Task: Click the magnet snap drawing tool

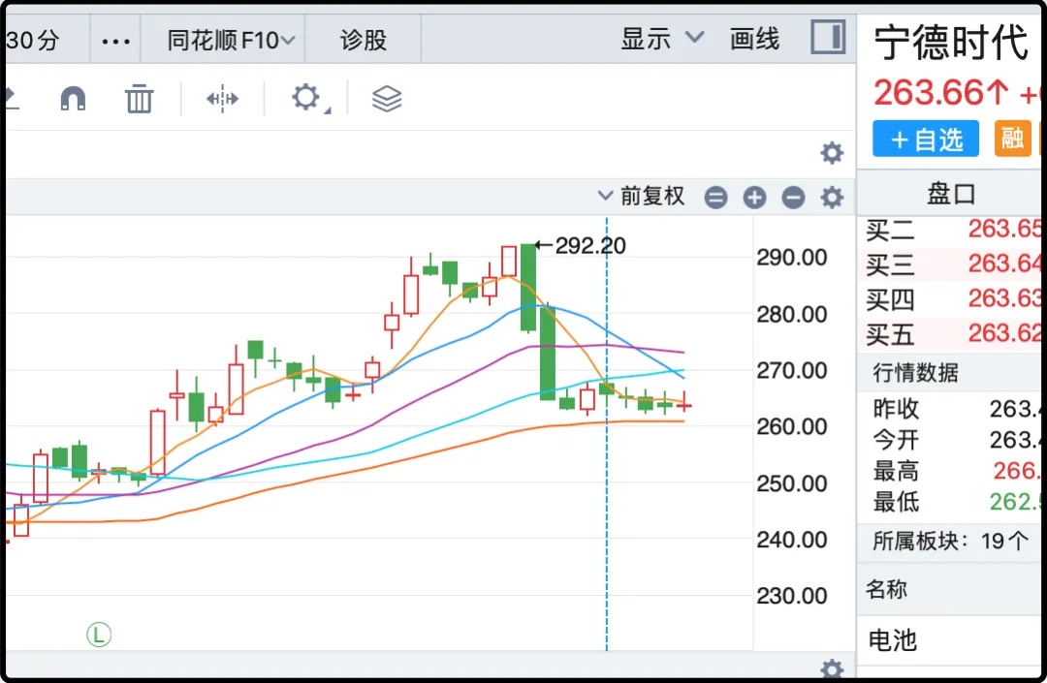Action: click(x=73, y=99)
